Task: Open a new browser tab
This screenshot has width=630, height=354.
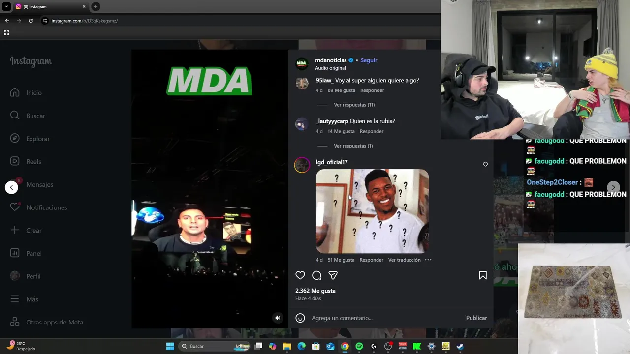Action: tap(96, 6)
